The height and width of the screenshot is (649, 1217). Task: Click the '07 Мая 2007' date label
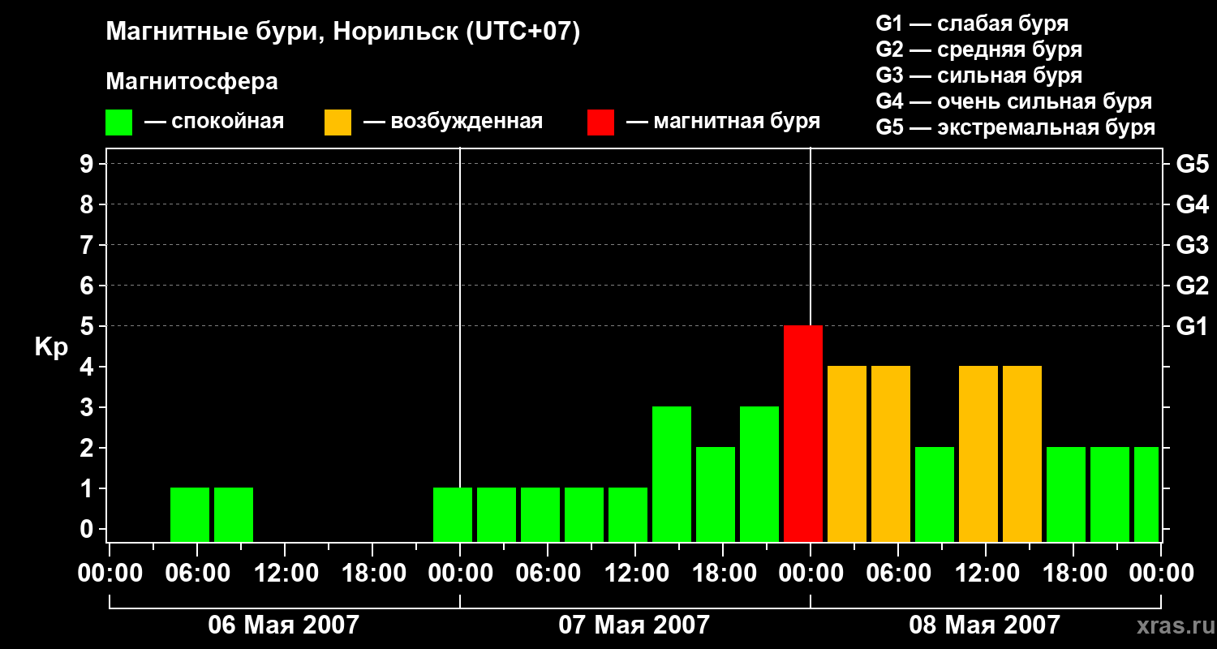tap(634, 625)
